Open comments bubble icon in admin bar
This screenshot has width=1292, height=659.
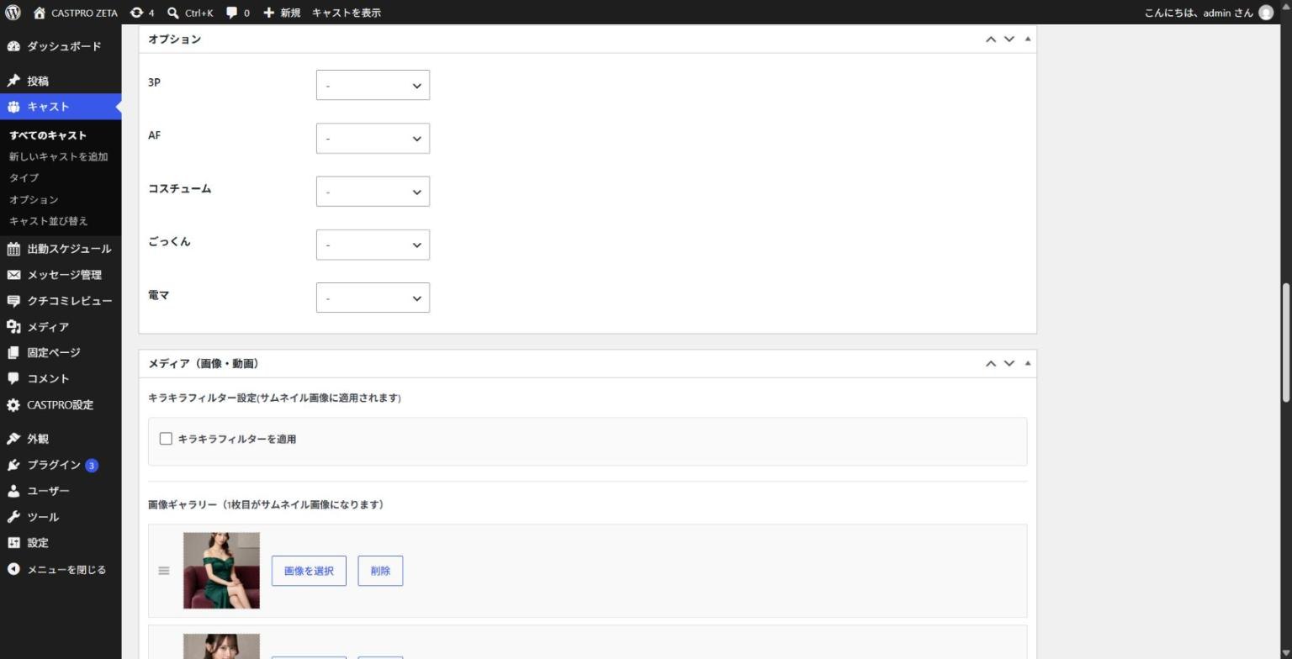(x=232, y=13)
